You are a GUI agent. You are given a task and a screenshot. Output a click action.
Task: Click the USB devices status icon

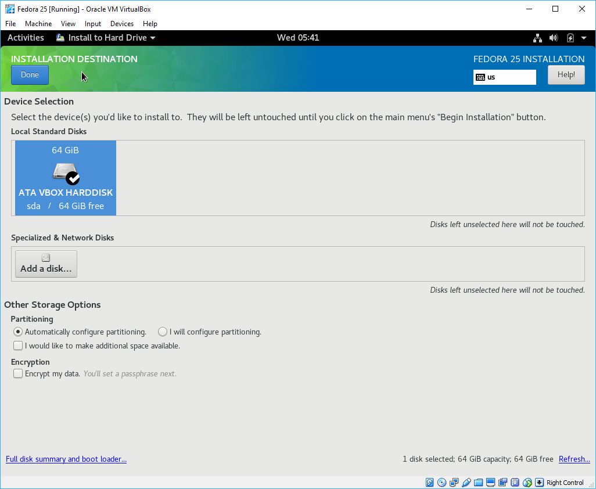tap(466, 483)
